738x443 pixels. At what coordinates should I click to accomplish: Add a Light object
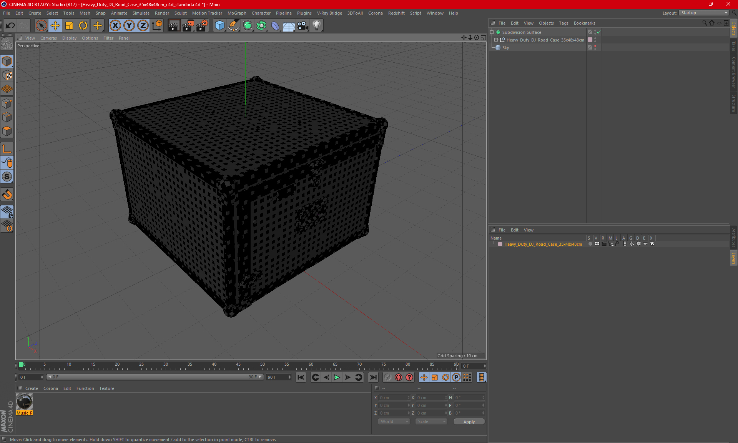[317, 26]
